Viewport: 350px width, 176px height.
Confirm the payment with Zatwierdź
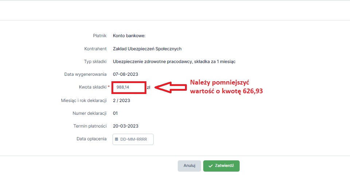pyautogui.click(x=221, y=166)
